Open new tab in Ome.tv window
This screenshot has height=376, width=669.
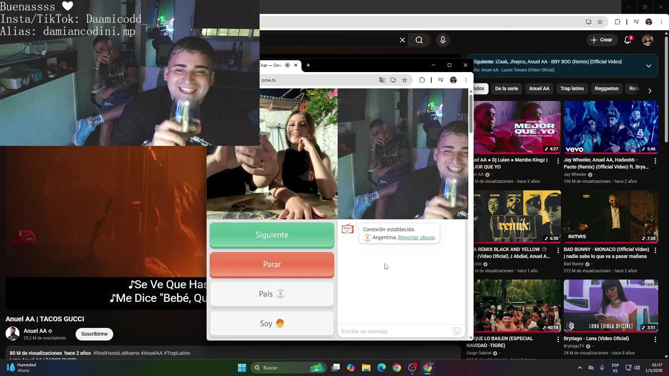tap(308, 65)
